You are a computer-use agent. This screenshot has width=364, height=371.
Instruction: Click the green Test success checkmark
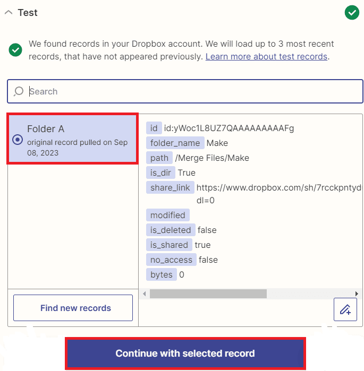[352, 12]
